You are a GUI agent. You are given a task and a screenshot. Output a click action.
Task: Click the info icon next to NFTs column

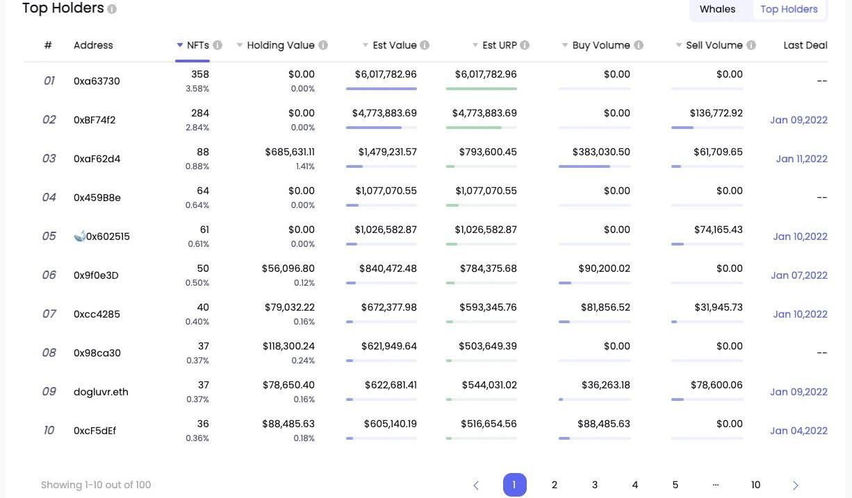[218, 45]
